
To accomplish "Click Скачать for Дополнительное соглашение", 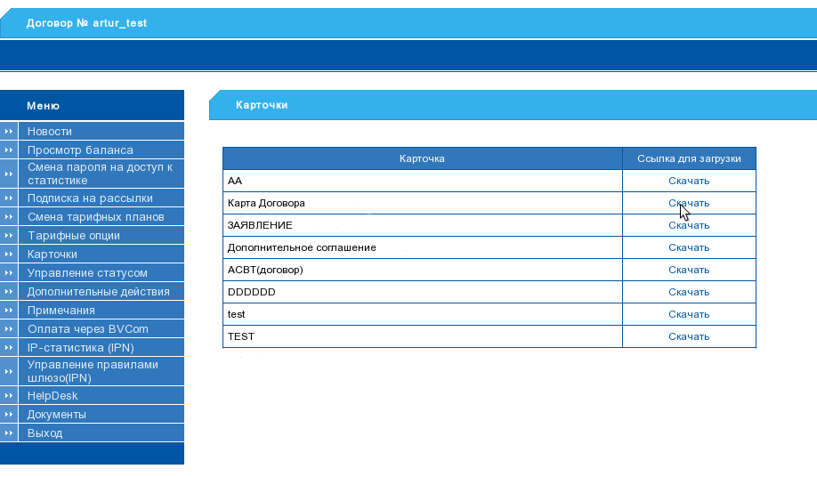I will [x=688, y=247].
